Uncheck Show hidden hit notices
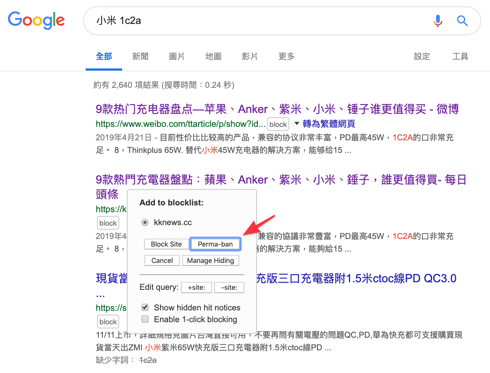The image size is (490, 373). (145, 307)
